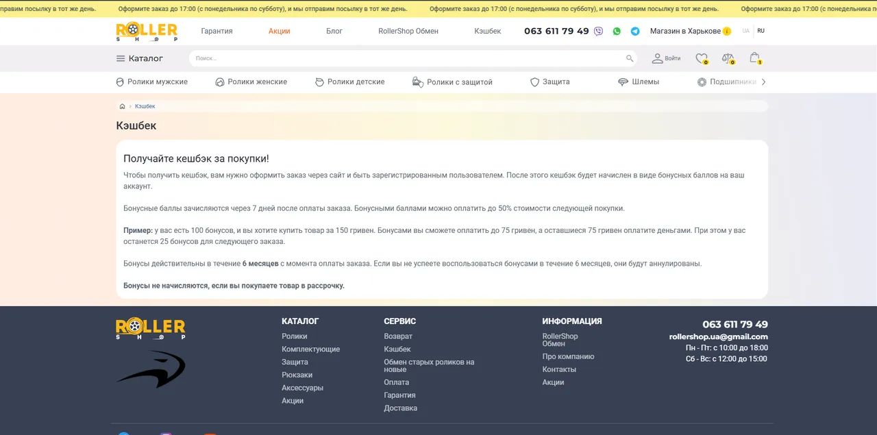The height and width of the screenshot is (435, 877).
Task: Click the RollerShop logo in header
Action: click(x=147, y=32)
